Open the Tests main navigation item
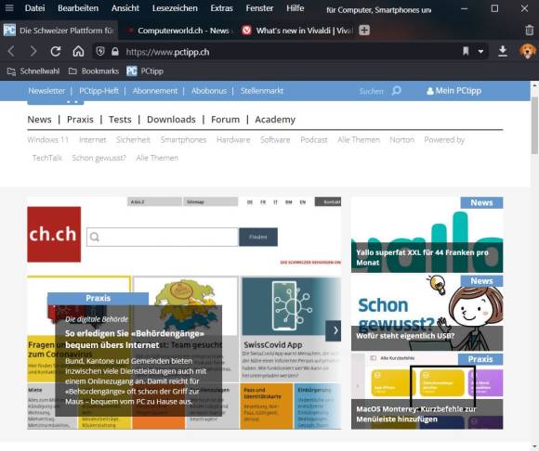The height and width of the screenshot is (451, 539). click(120, 120)
